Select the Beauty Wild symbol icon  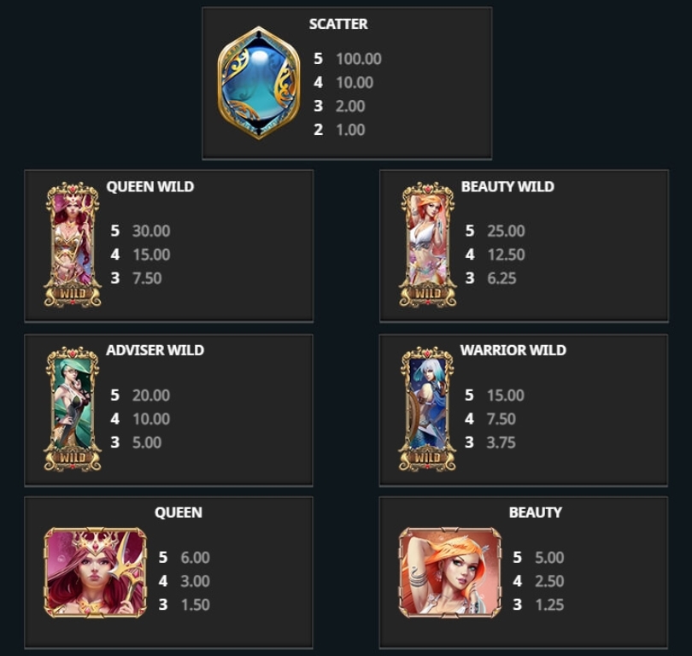click(x=428, y=245)
